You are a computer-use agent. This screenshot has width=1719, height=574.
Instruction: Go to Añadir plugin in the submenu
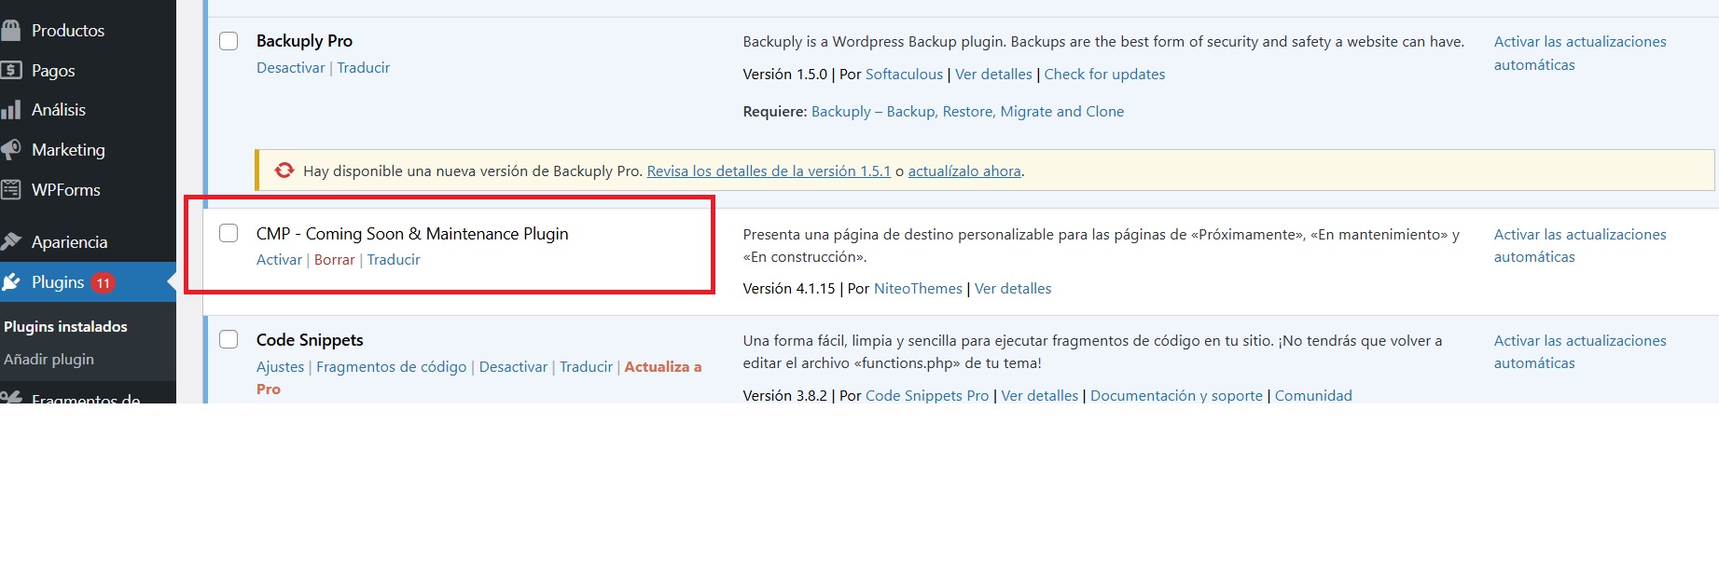tap(49, 360)
